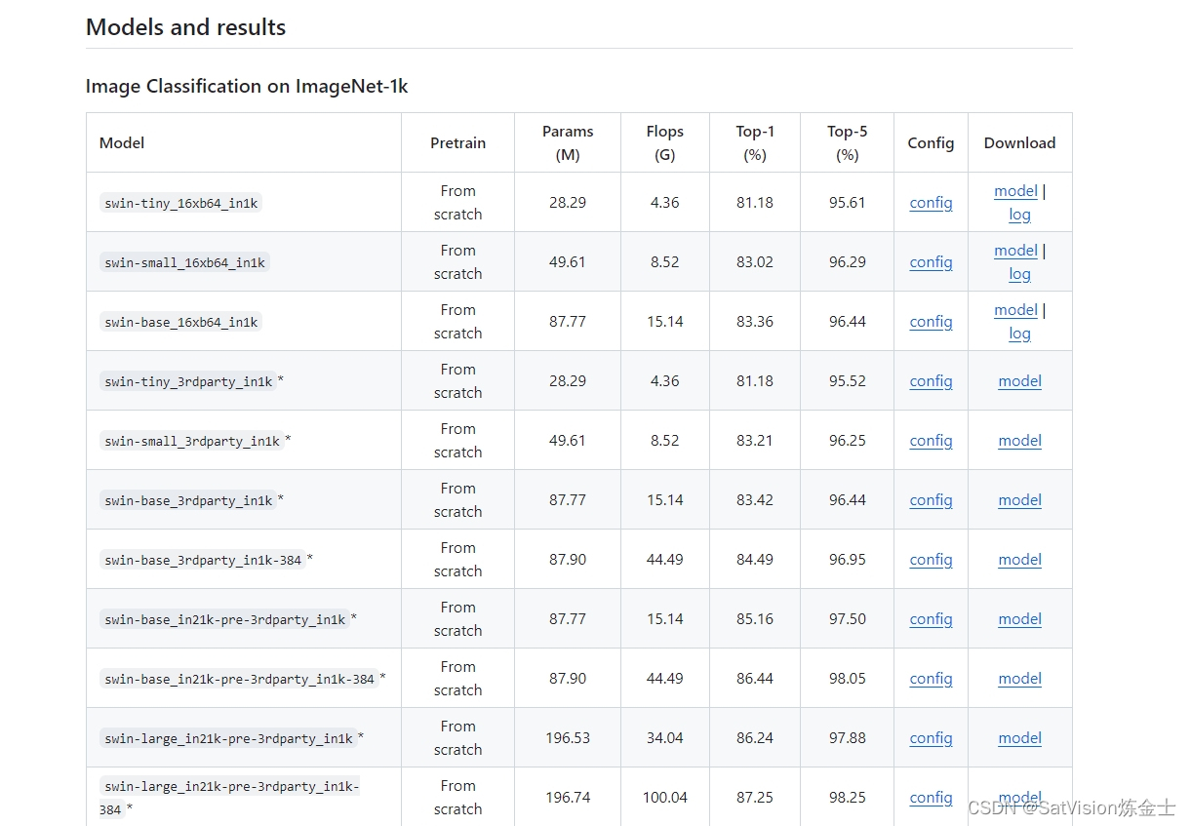Screen dimensions: 1191x826
Task: Click Top-1 value 87.25
Action: click(x=755, y=798)
